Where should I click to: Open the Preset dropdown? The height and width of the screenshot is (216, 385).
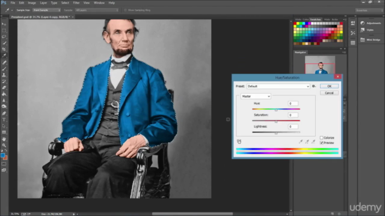click(278, 86)
